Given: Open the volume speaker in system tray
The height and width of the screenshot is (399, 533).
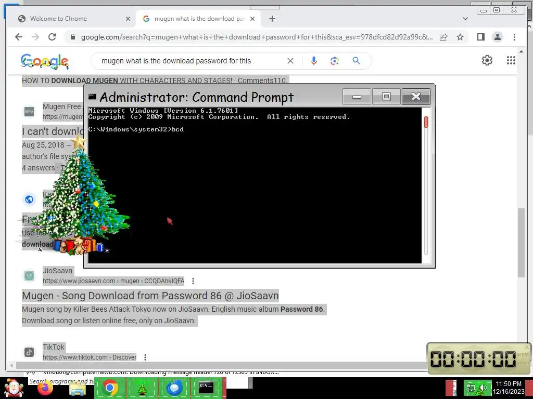Looking at the screenshot, I should point(483,388).
